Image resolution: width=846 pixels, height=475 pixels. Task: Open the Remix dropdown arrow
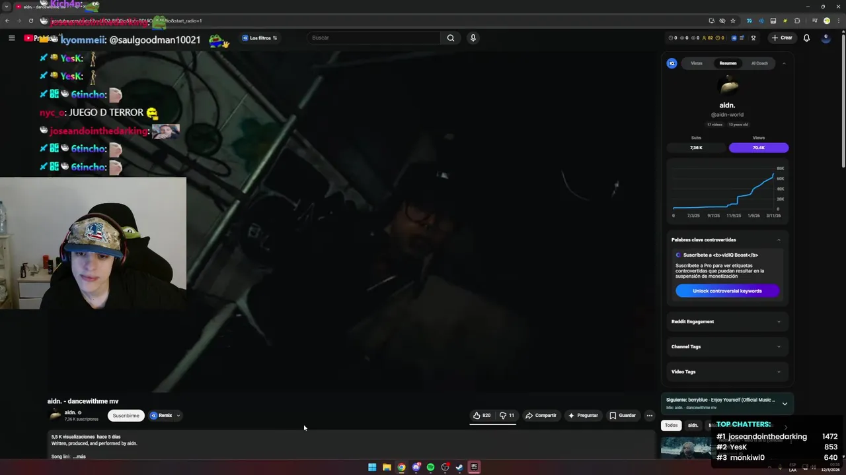[x=178, y=416]
